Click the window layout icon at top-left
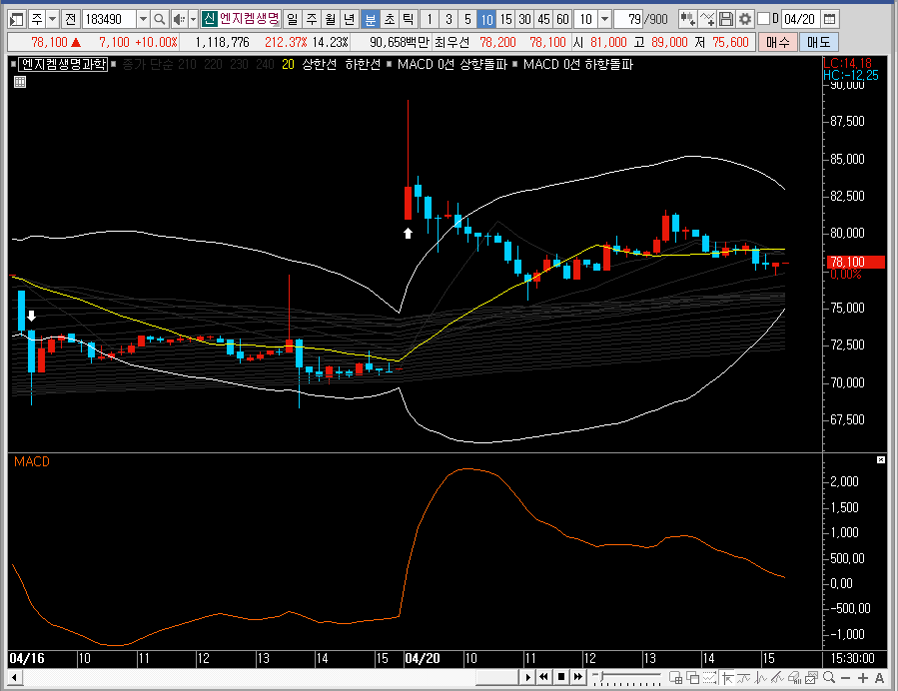898x691 pixels. (16, 19)
